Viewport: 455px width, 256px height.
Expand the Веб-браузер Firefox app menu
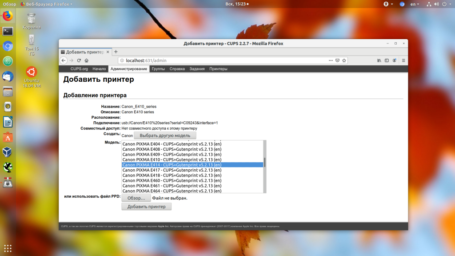[46, 4]
